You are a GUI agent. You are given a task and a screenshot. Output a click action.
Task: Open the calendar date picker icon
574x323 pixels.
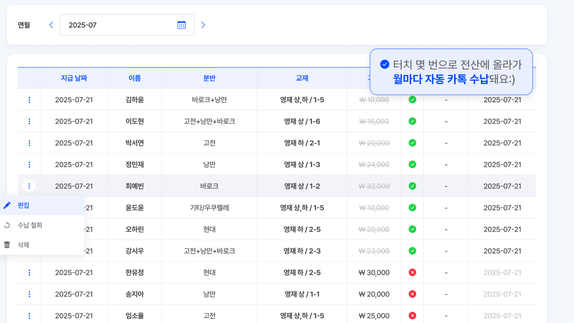181,25
